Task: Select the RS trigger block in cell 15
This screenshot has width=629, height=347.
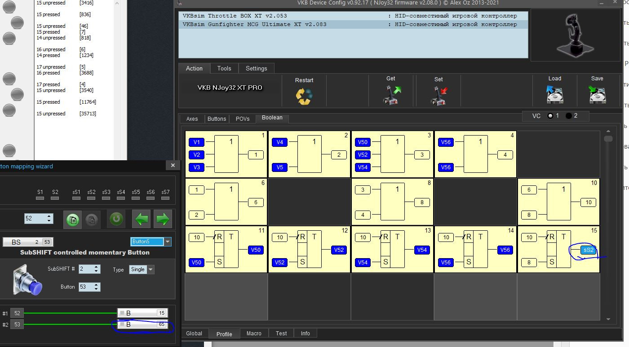Action: [x=559, y=249]
